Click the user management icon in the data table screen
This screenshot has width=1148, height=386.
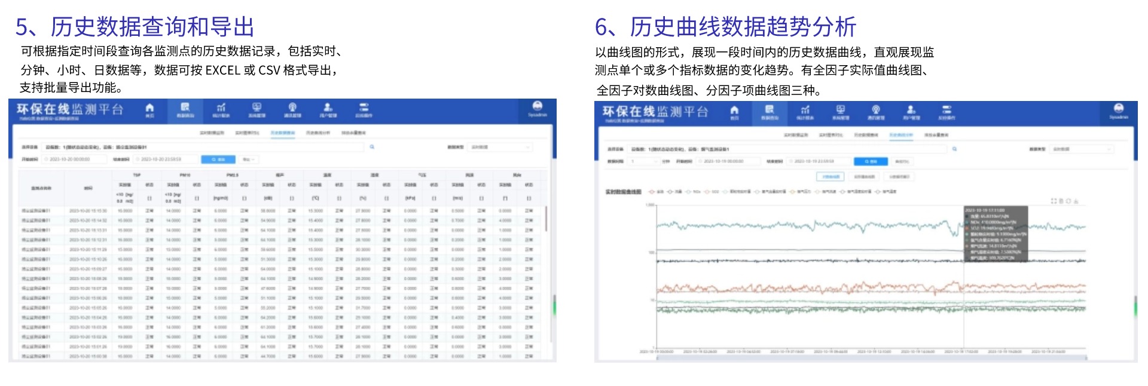click(328, 109)
